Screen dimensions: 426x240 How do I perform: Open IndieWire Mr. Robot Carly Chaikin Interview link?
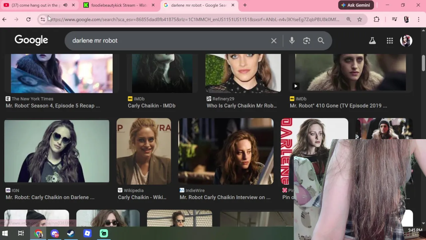[225, 197]
